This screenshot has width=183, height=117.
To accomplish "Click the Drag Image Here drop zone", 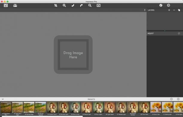I will pos(73,54).
